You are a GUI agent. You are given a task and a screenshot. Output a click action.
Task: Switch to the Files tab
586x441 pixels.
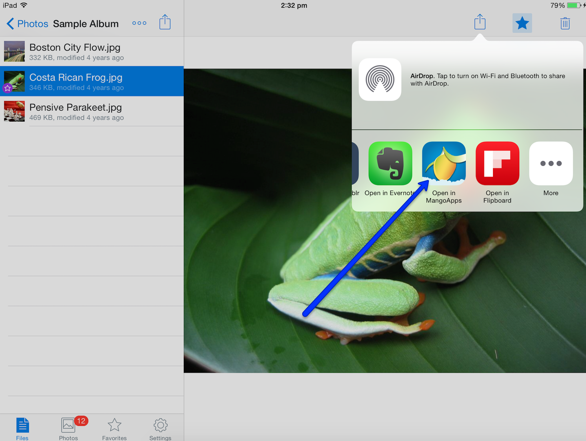(22, 429)
